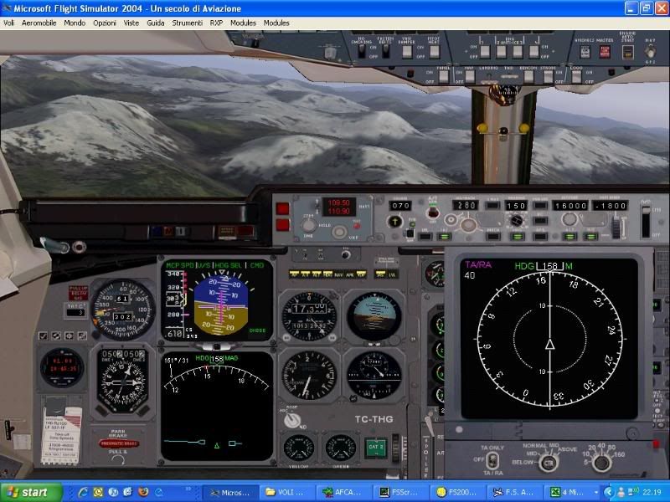The width and height of the screenshot is (670, 502).
Task: Click the main altimeter showing 17,3
Action: tap(309, 316)
